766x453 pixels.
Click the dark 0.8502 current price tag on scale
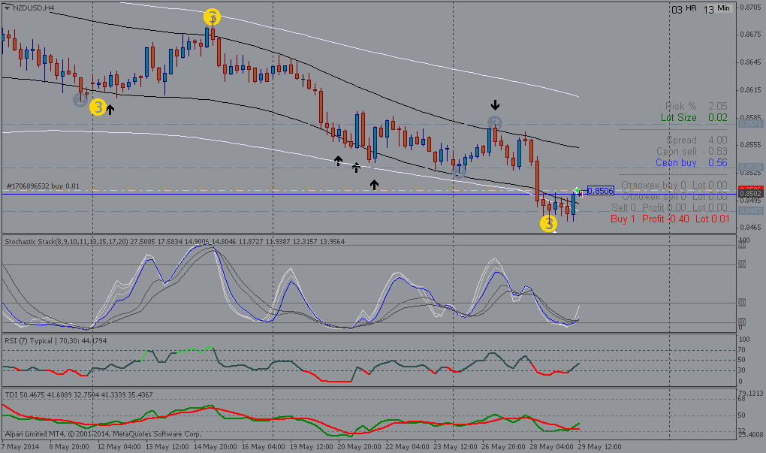pyautogui.click(x=750, y=194)
